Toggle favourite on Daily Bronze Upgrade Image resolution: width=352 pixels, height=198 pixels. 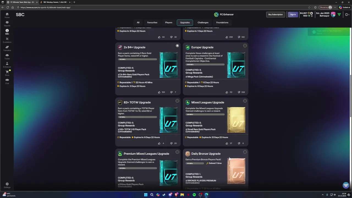245,152
